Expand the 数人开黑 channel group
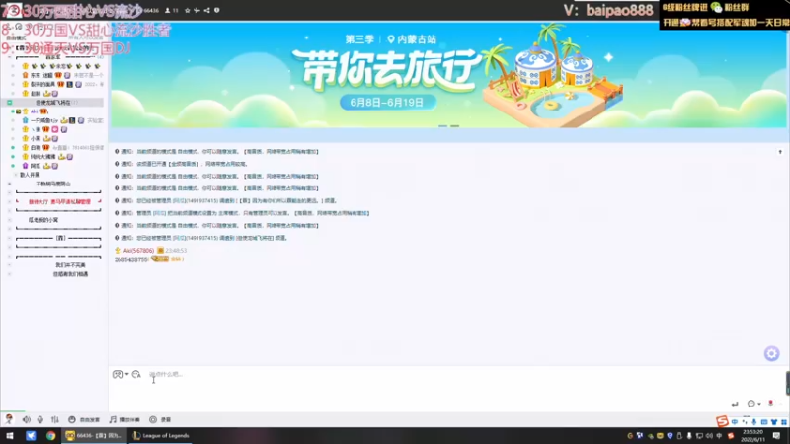 click(x=15, y=175)
